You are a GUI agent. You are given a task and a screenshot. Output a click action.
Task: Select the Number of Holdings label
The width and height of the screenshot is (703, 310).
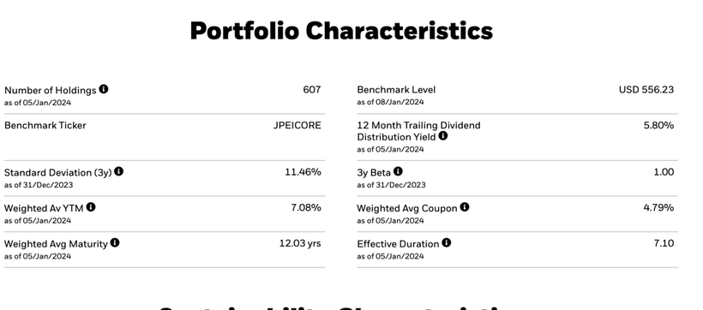pos(51,90)
